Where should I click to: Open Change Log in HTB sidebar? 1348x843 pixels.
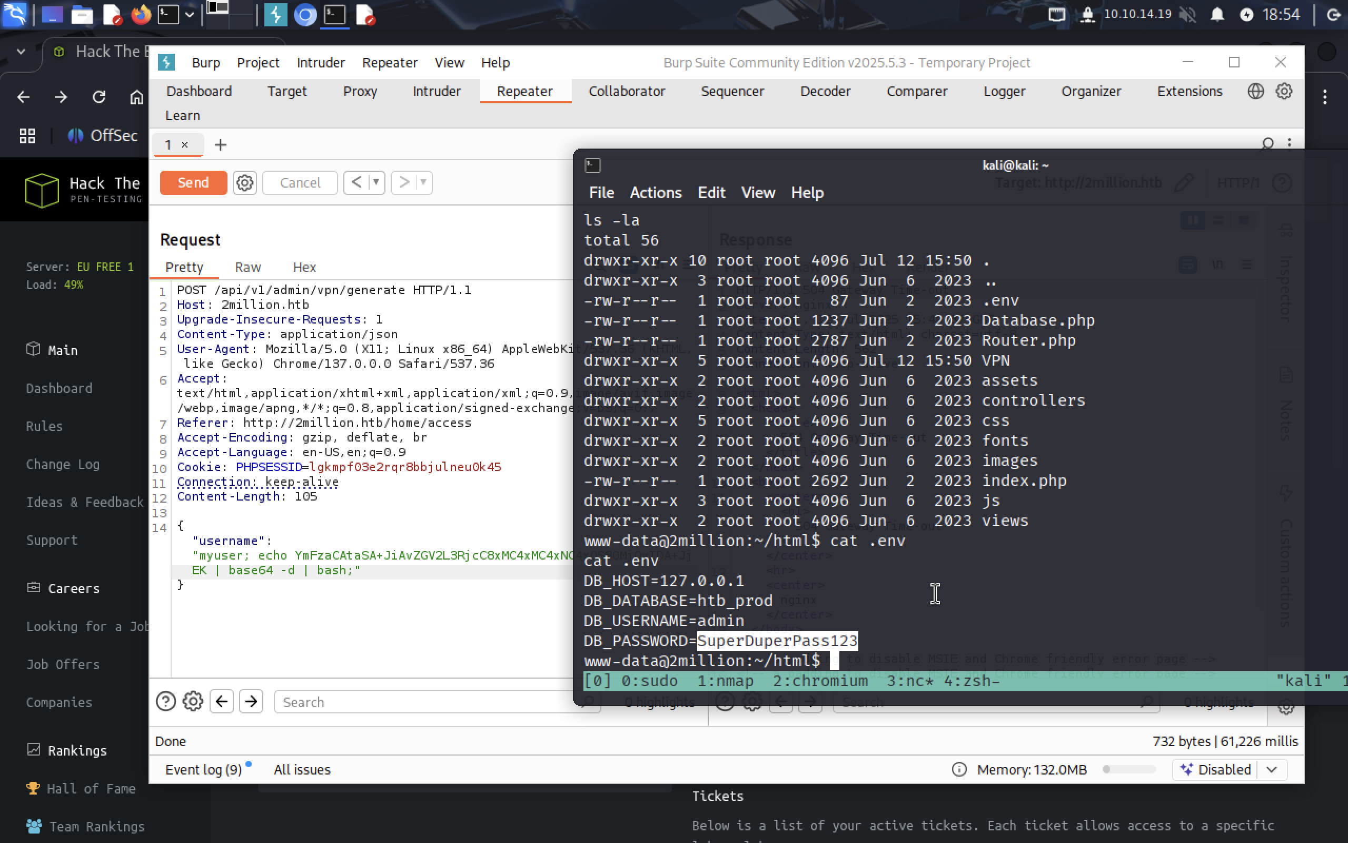coord(63,464)
